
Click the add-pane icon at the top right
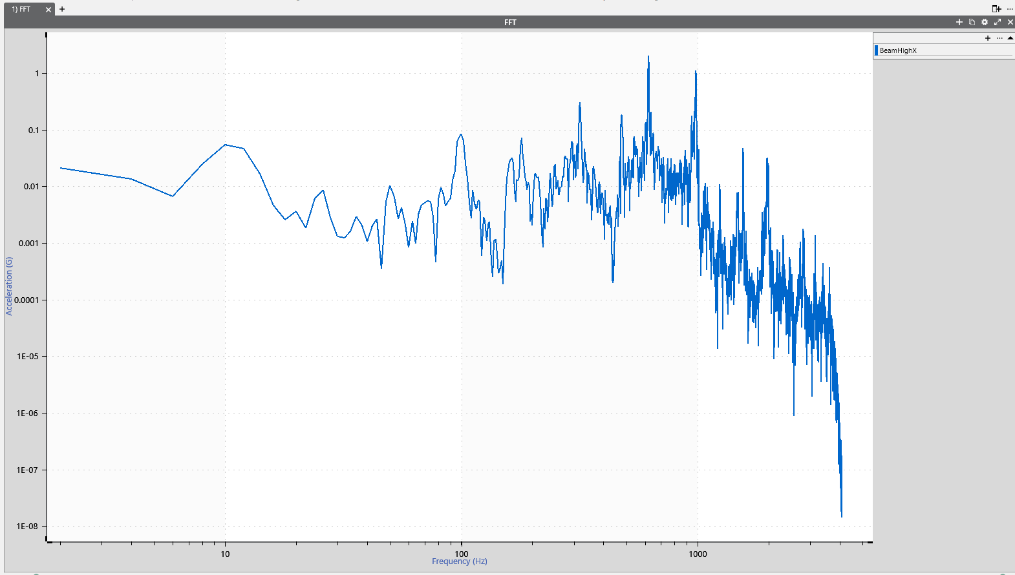[x=996, y=9]
